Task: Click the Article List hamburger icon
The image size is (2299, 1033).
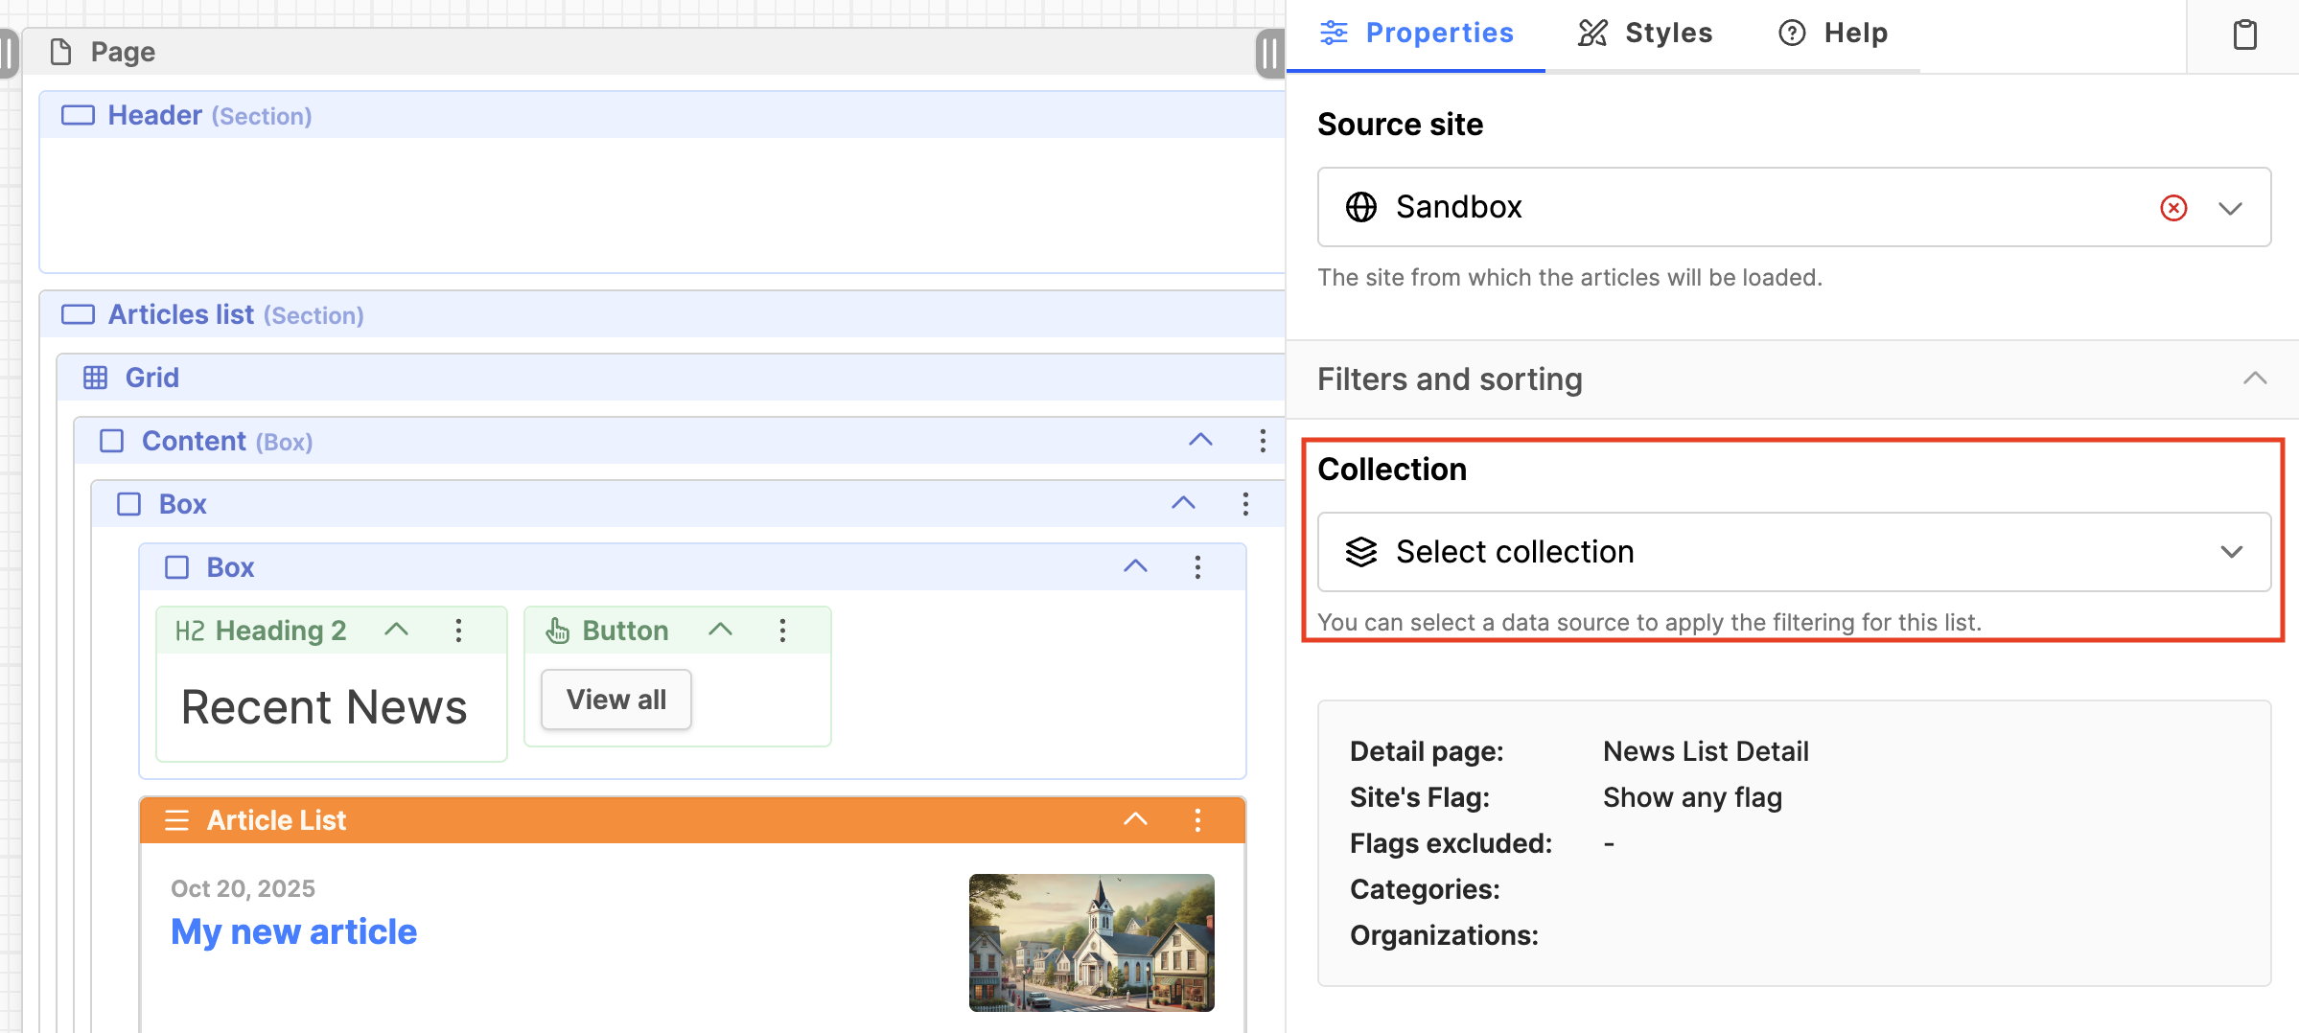Action: (176, 820)
